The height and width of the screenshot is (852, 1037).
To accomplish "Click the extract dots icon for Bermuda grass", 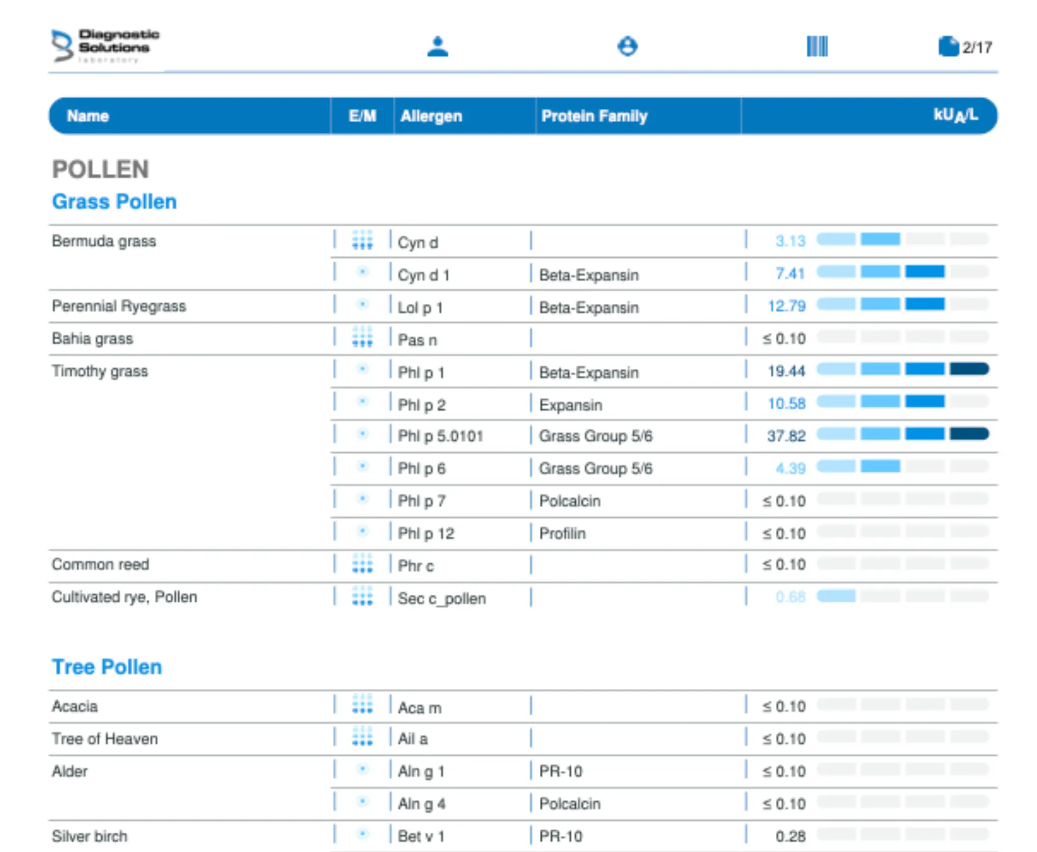I will click(x=362, y=240).
